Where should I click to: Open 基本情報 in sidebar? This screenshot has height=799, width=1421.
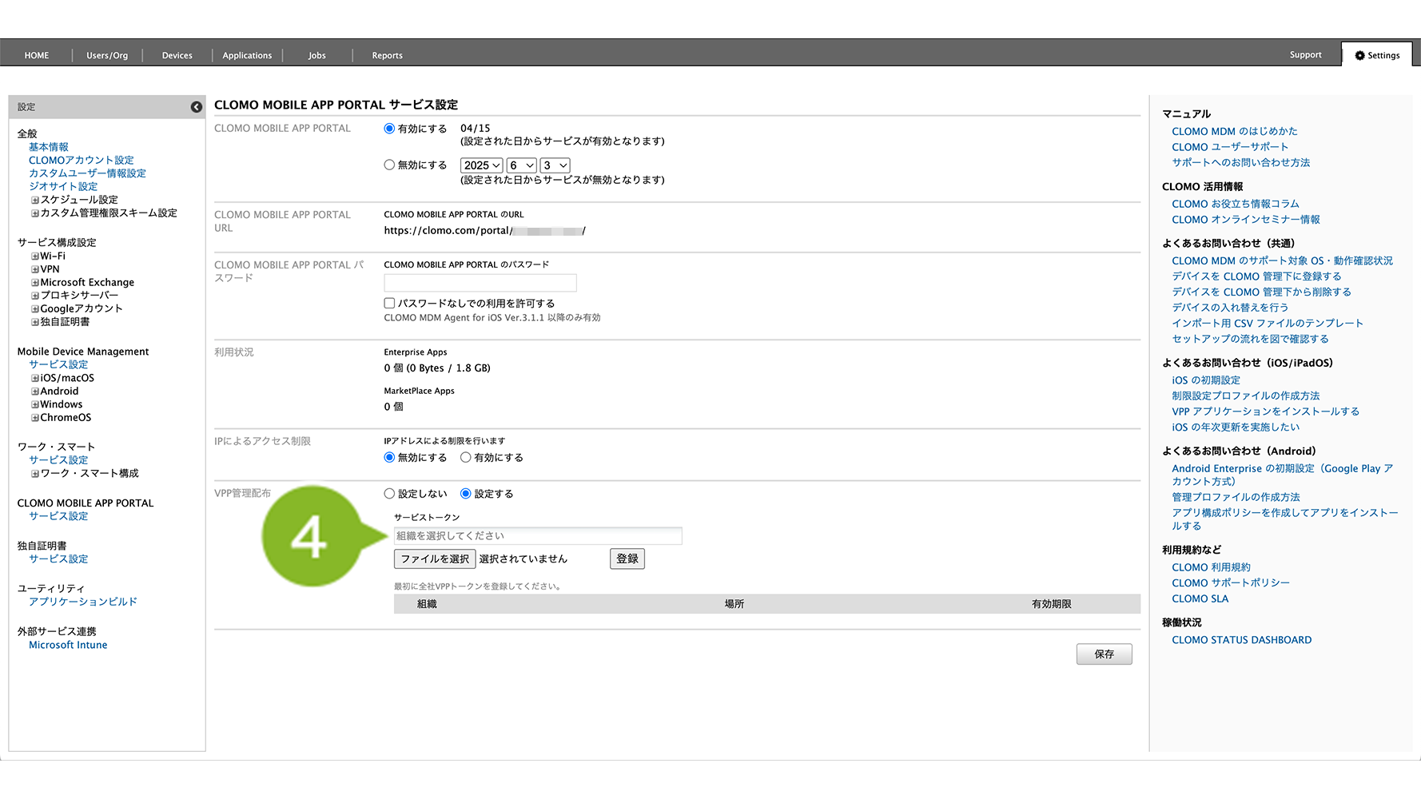pyautogui.click(x=49, y=147)
